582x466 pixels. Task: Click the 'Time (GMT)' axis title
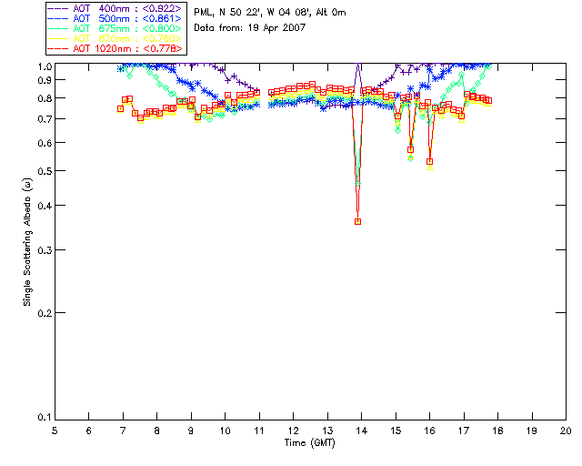pos(309,443)
